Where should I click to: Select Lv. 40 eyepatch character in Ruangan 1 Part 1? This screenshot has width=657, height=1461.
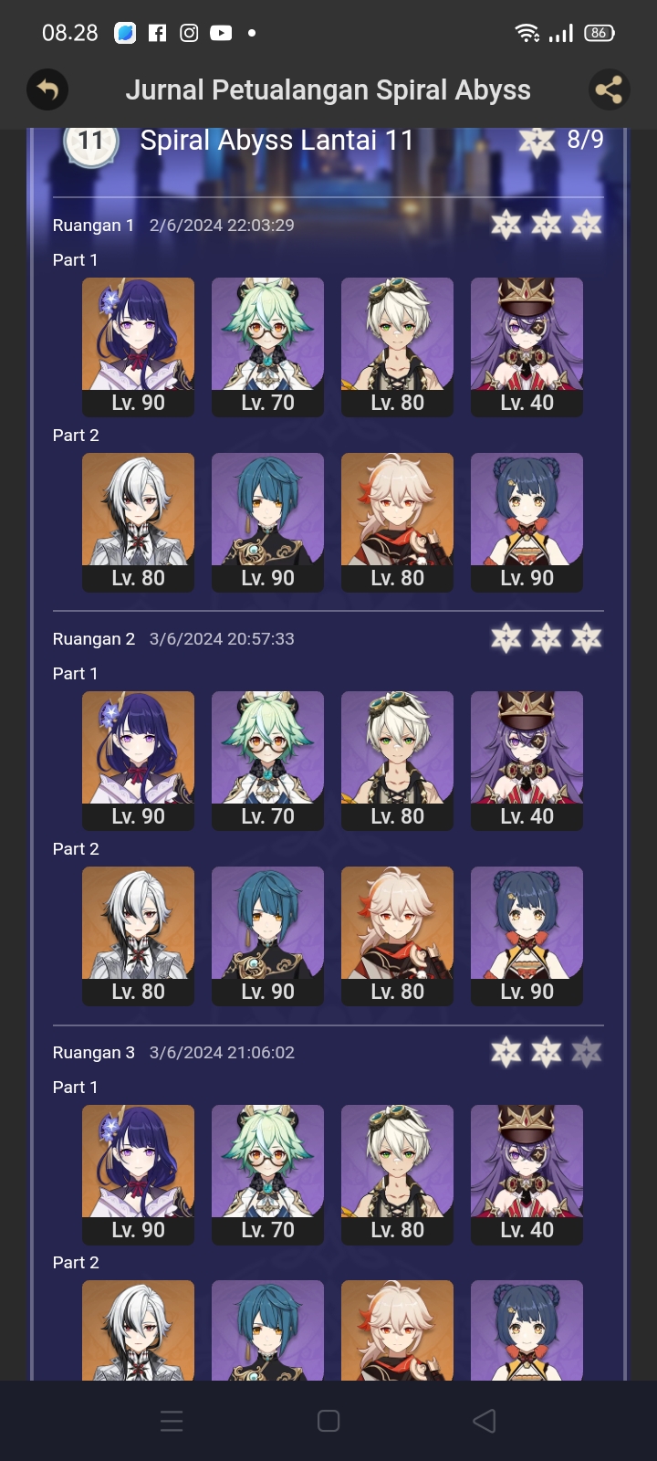point(527,347)
